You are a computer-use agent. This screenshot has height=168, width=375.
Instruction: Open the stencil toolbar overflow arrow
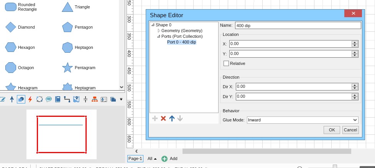coord(121,99)
